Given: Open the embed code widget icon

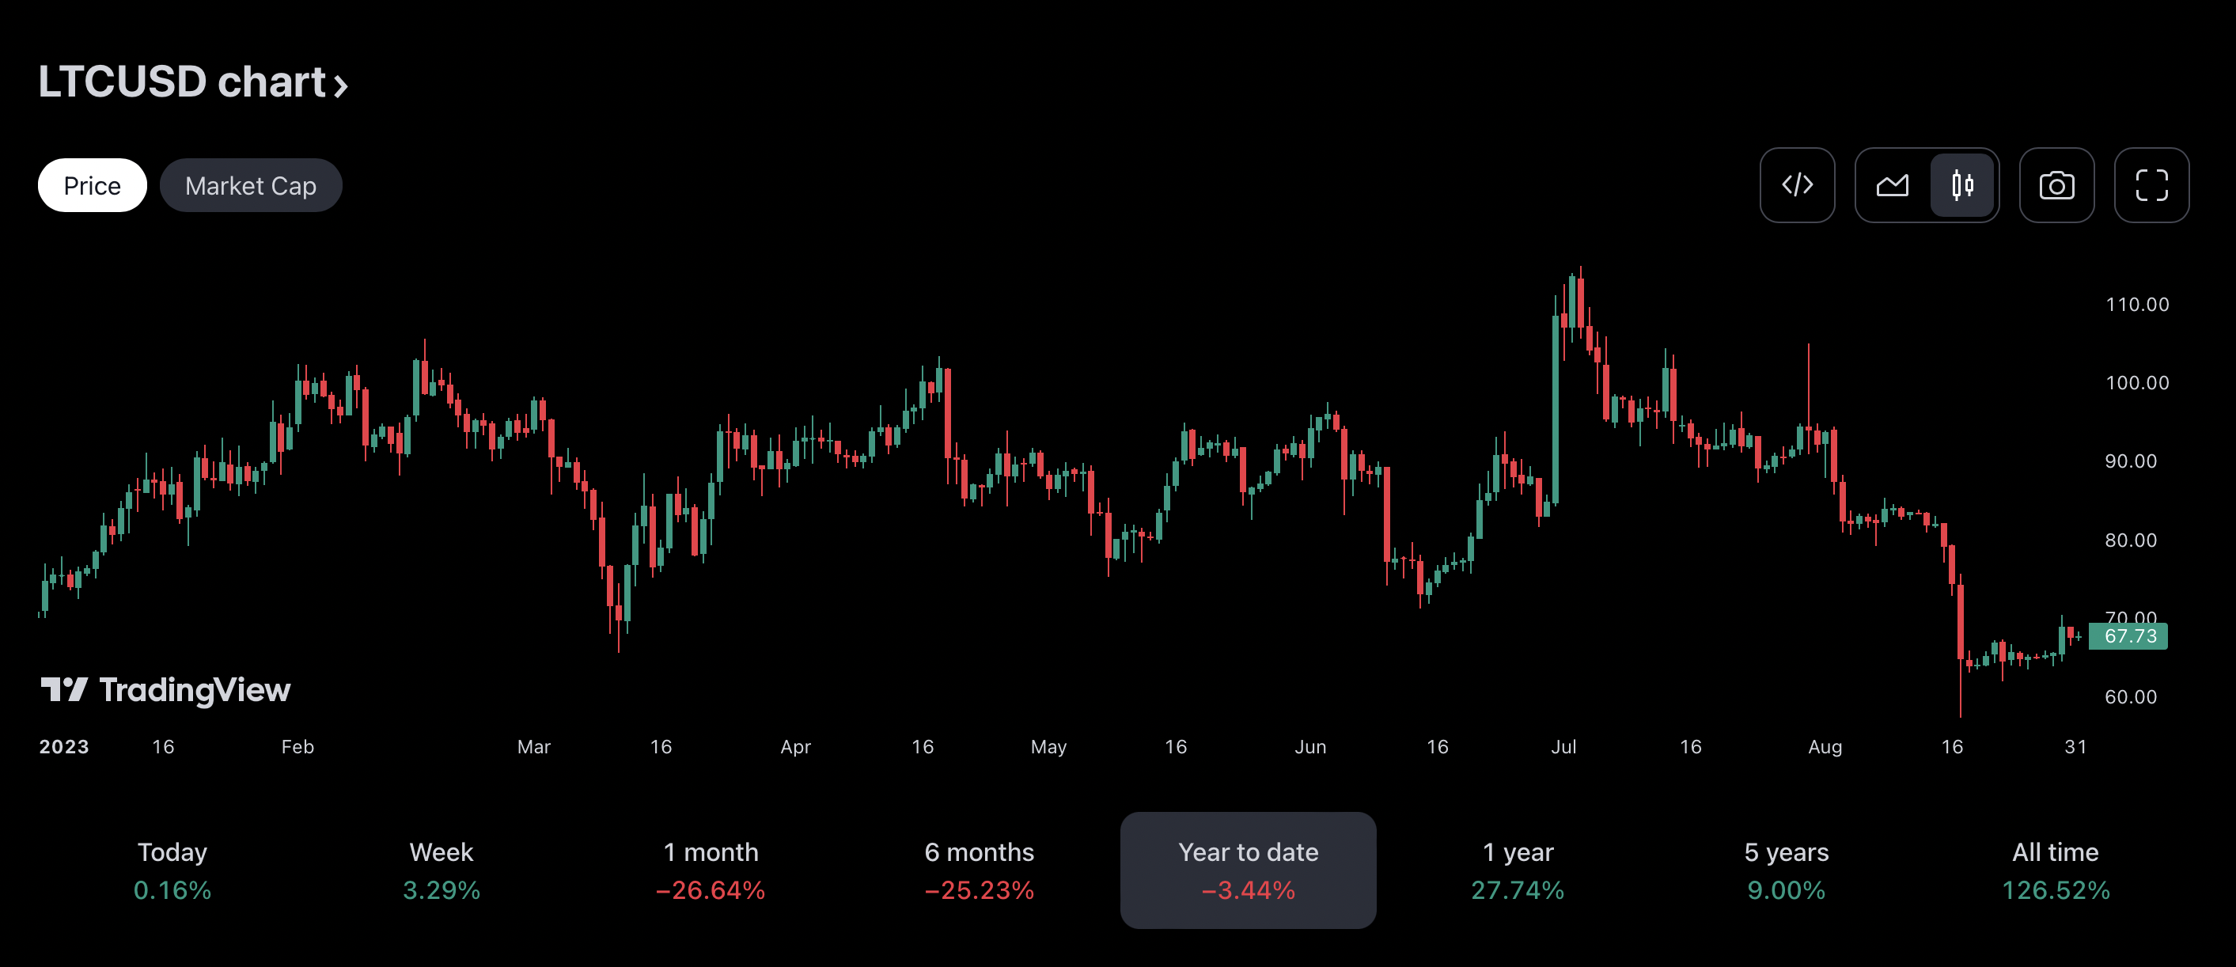Looking at the screenshot, I should pos(1797,185).
